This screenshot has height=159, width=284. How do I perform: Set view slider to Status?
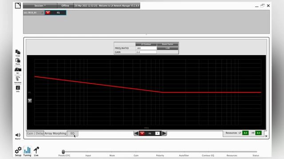coord(256,155)
